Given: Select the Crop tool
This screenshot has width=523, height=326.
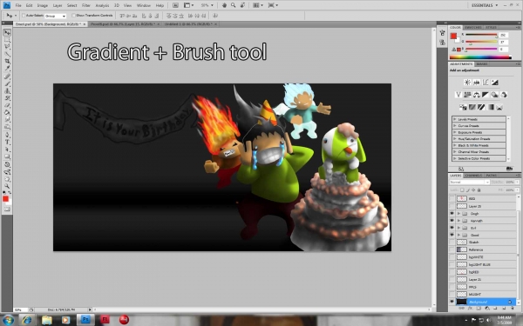Looking at the screenshot, I should (x=7, y=61).
